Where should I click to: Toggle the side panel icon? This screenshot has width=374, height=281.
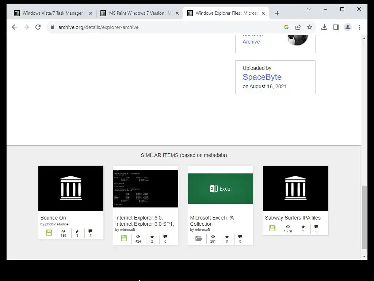click(336, 27)
